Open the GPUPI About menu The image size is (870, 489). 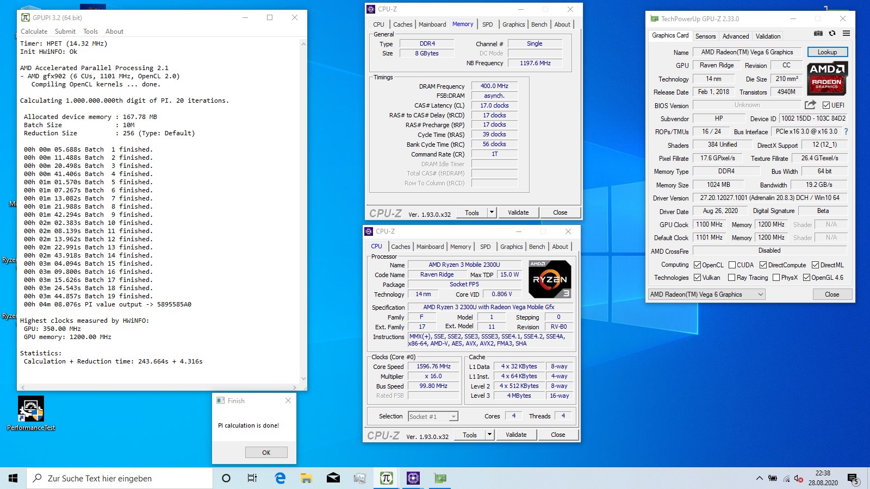point(114,32)
